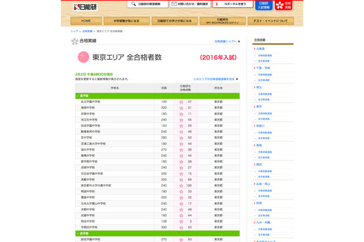Click the red arrow on the N portal button
364x242 pixels.
pos(217,4)
